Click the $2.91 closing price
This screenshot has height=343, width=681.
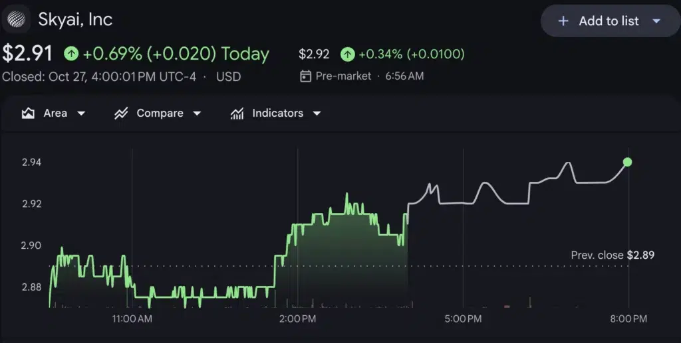(x=27, y=54)
